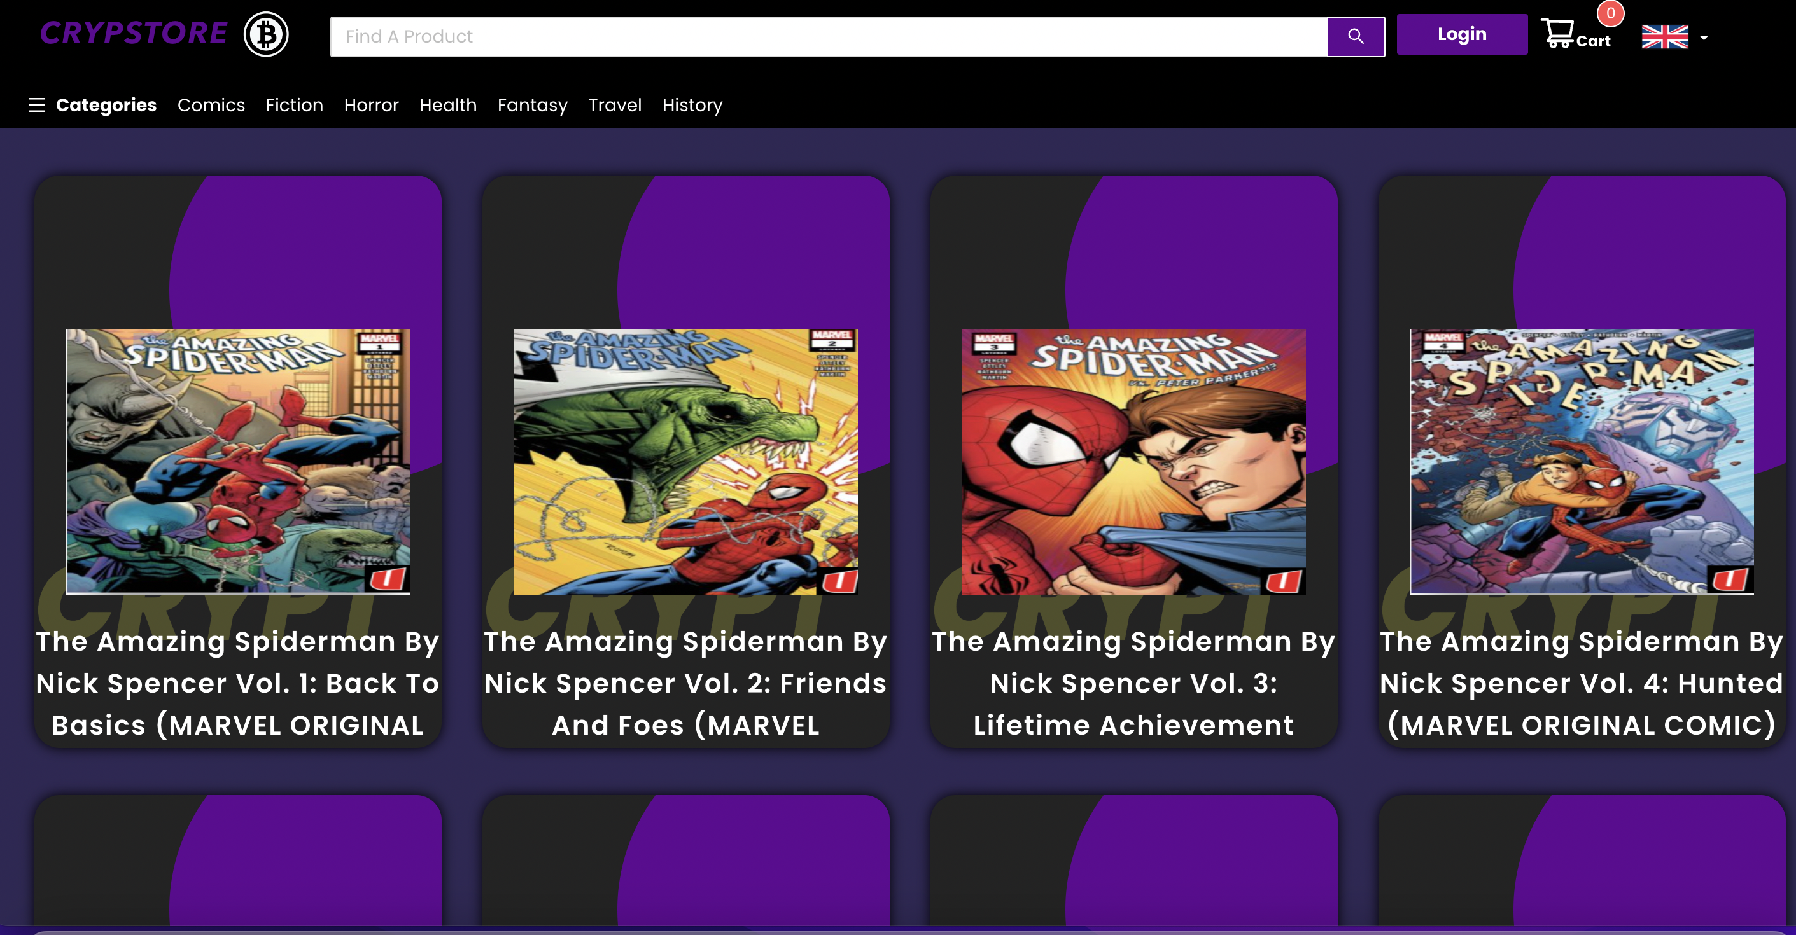Focus the Find A Product search field
Viewport: 1796px width, 935px height.
point(828,37)
